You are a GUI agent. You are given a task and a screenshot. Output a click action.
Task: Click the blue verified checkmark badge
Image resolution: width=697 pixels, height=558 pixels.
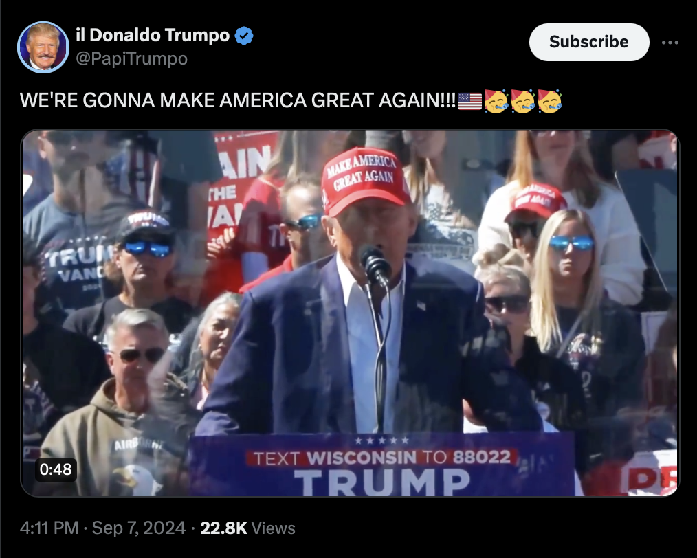tap(244, 36)
